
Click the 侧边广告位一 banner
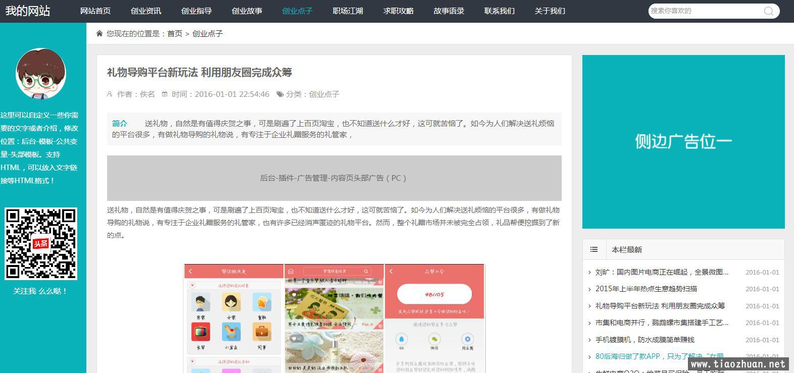pyautogui.click(x=683, y=142)
